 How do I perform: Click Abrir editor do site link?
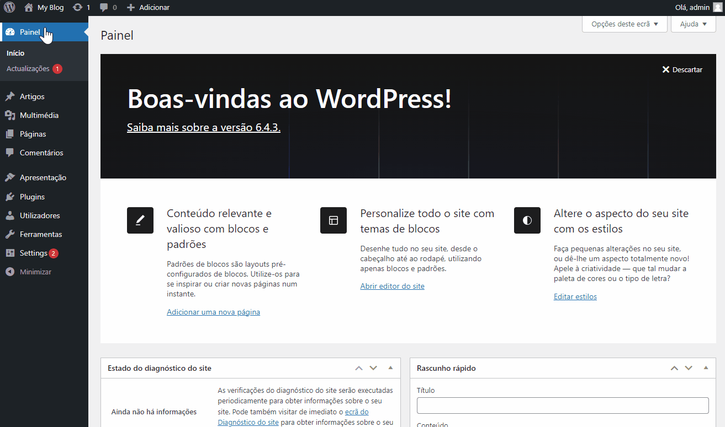[x=392, y=286]
